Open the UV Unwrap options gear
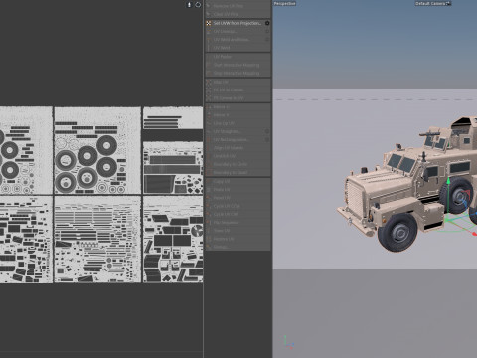Image resolution: width=477 pixels, height=358 pixels. 267,31
